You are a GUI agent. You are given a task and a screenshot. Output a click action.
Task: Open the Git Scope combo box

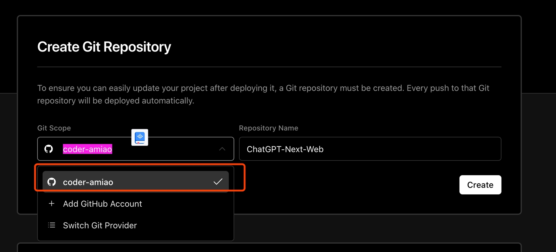click(x=136, y=149)
